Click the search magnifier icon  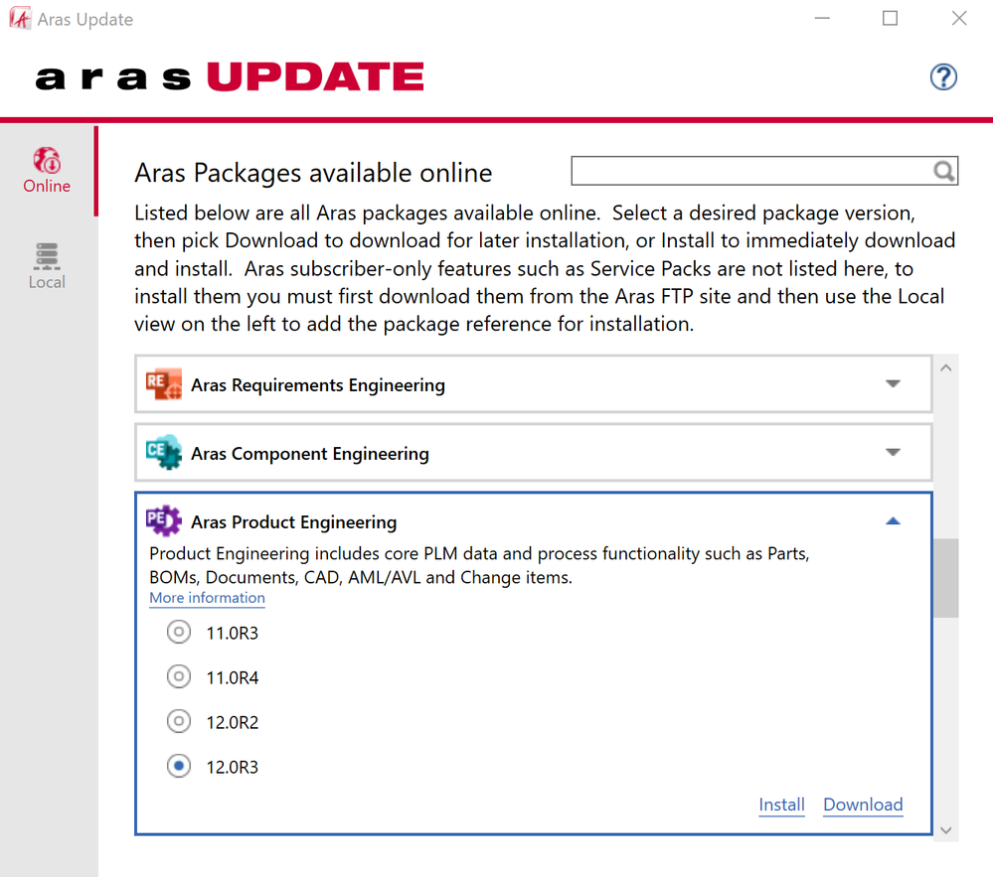point(943,172)
